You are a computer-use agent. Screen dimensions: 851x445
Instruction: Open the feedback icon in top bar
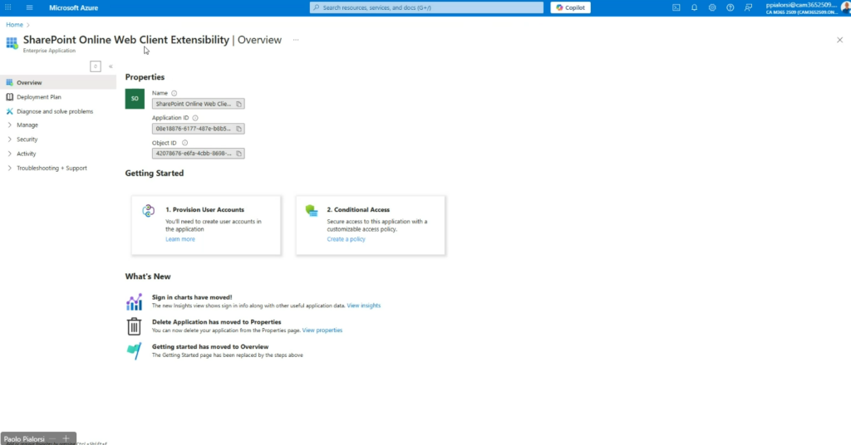click(x=749, y=7)
